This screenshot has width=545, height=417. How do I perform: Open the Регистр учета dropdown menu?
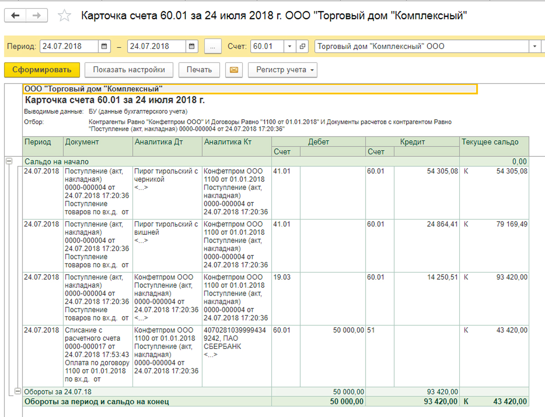[x=282, y=70]
